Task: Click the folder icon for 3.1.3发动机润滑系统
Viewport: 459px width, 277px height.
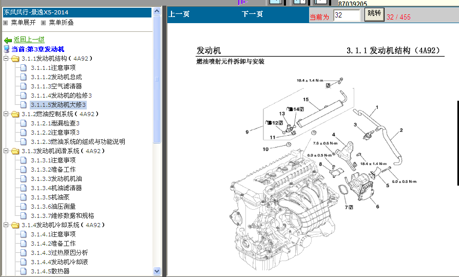Action: pyautogui.click(x=15, y=151)
